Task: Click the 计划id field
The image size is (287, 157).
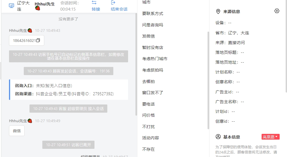Action: 225,111
